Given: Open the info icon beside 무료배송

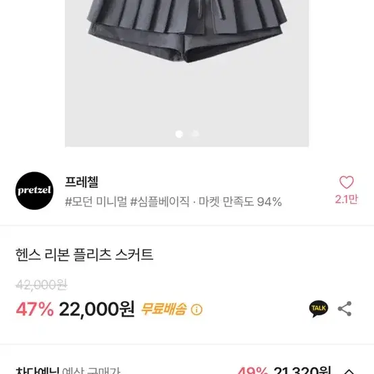Looking at the screenshot, I should pyautogui.click(x=196, y=310).
